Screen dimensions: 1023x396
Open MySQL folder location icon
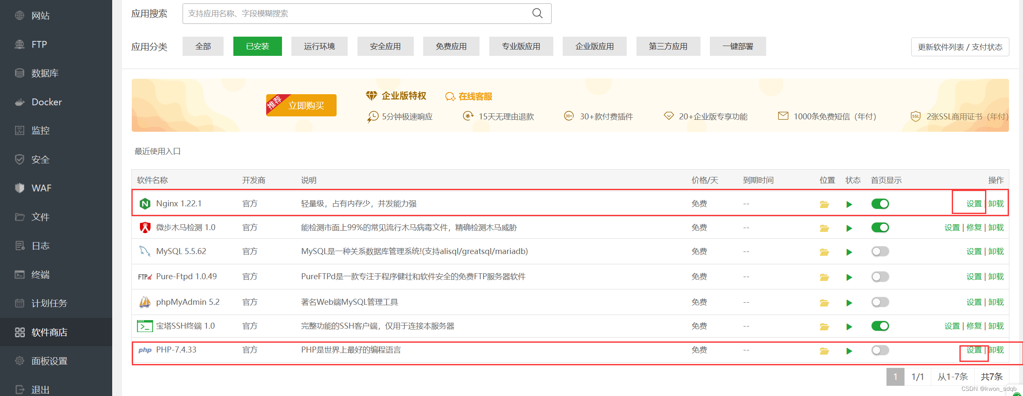pyautogui.click(x=824, y=252)
